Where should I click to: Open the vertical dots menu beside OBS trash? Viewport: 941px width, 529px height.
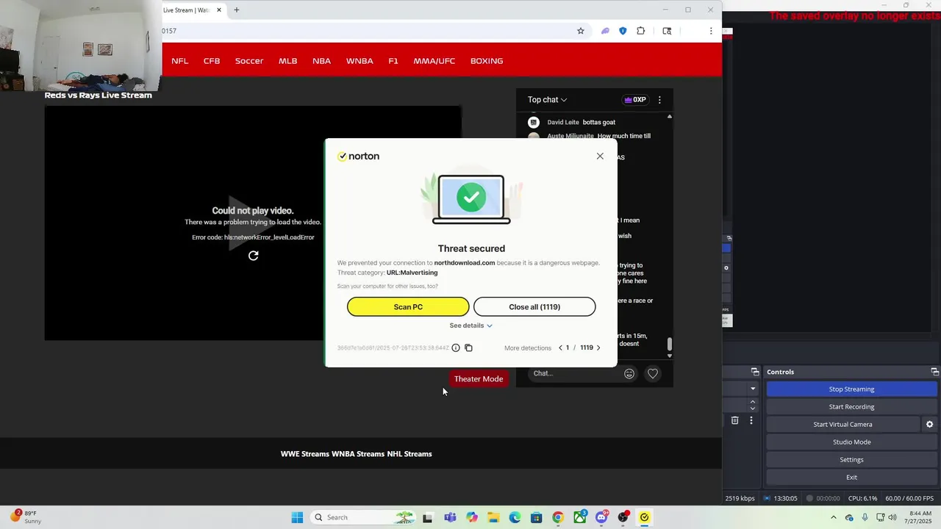751,421
